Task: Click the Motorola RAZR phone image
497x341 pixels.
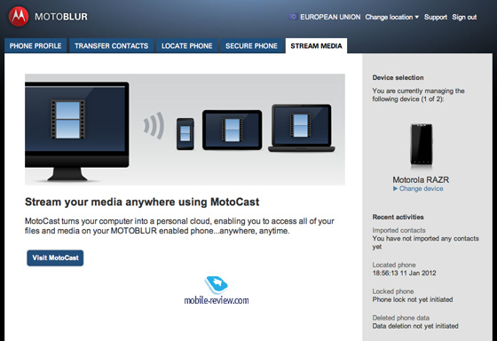Action: (x=422, y=145)
